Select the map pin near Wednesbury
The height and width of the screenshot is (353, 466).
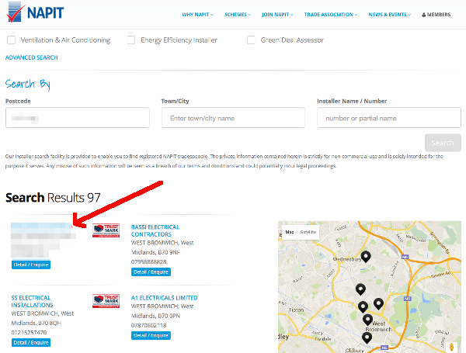tap(366, 258)
